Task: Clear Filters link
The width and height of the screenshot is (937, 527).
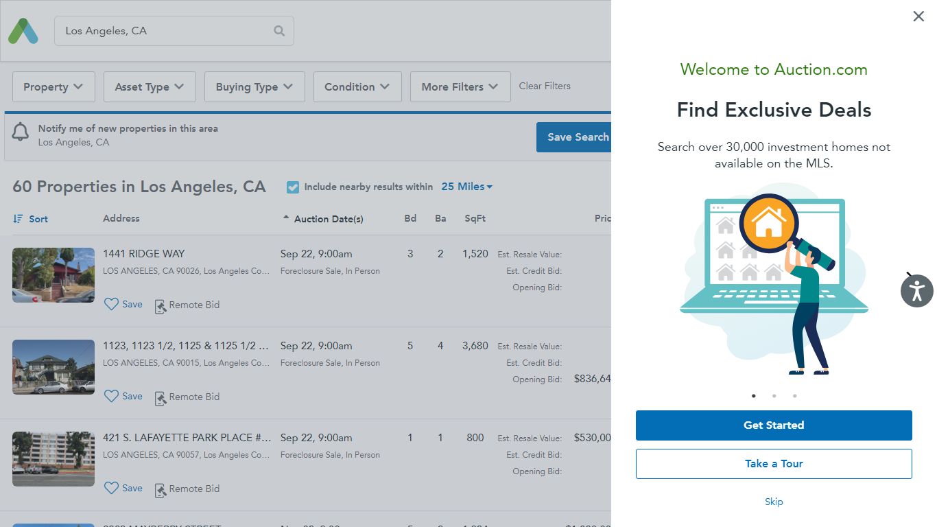Action: [x=545, y=86]
